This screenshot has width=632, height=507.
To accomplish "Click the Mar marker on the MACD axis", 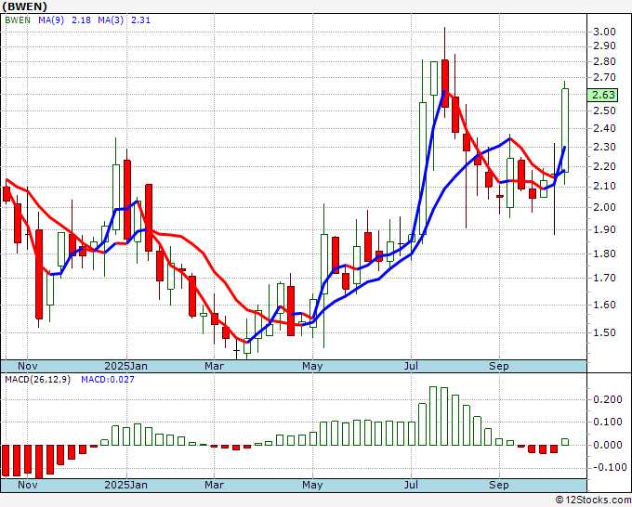I will pyautogui.click(x=215, y=485).
